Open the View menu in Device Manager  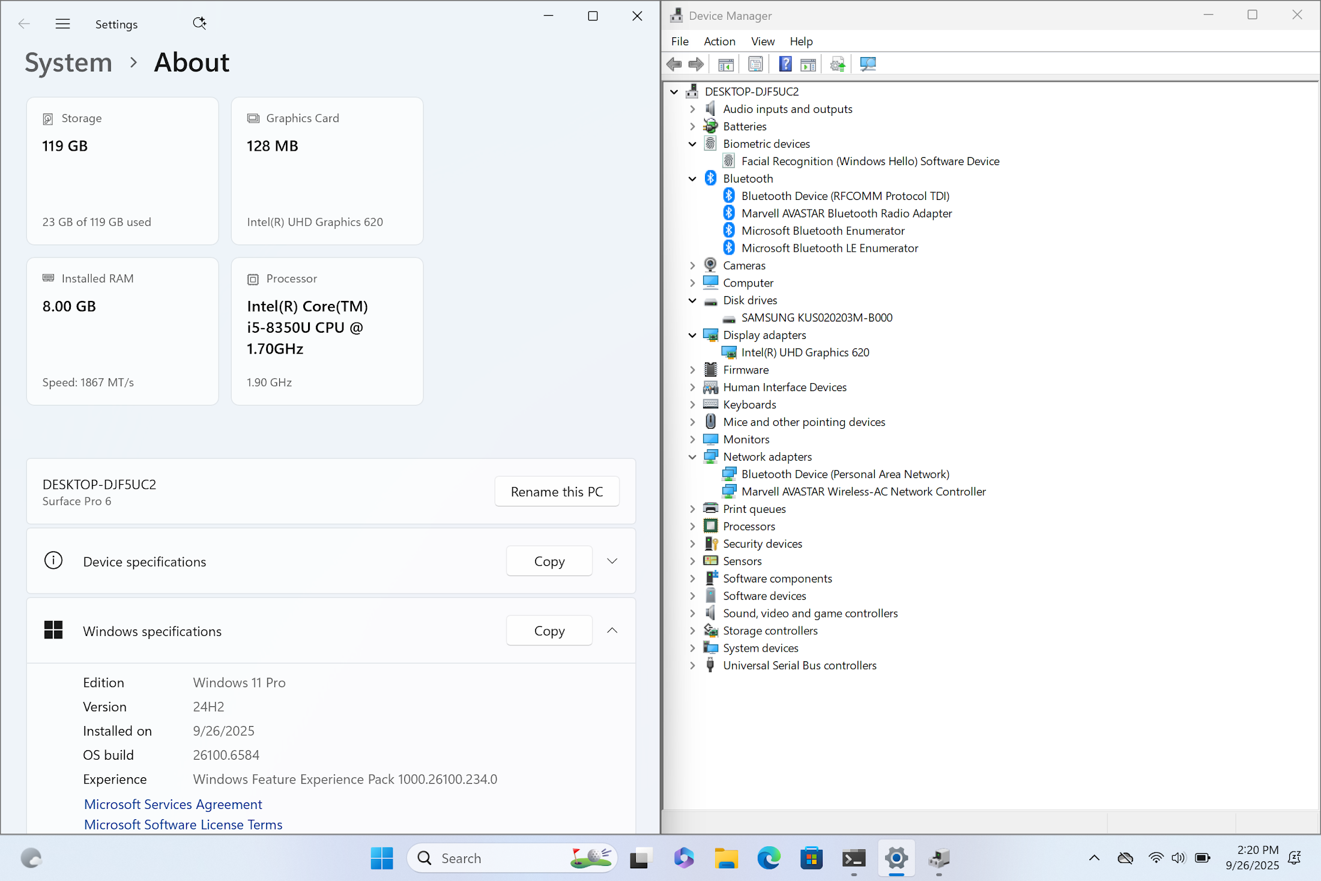(762, 41)
